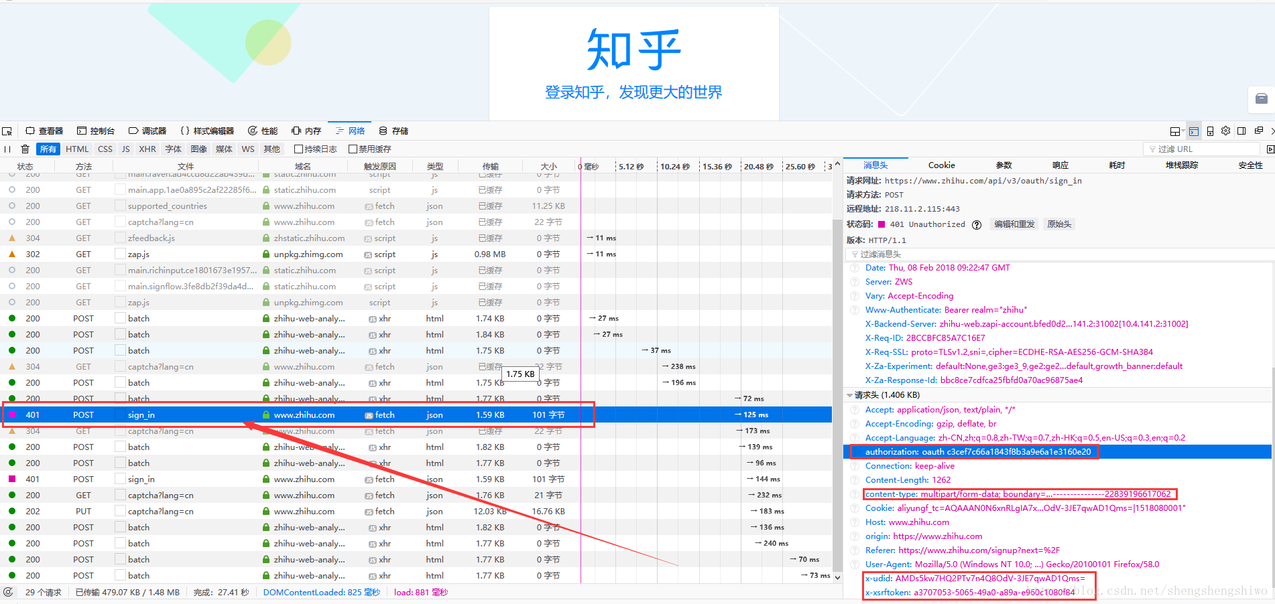Click the authorization oauth header row

click(x=1058, y=452)
